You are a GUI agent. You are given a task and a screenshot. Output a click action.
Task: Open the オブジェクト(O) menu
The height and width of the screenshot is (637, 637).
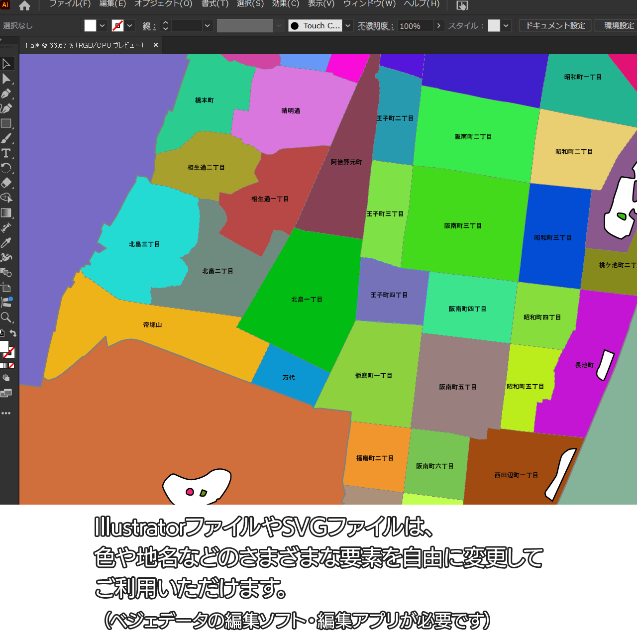pos(163,4)
